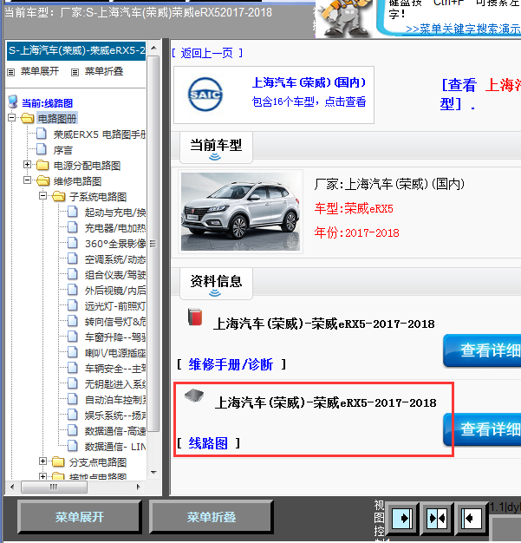This screenshot has height=543, width=521.
Task: Click the horizontal scrollbar right arrow
Action: pyautogui.click(x=139, y=487)
